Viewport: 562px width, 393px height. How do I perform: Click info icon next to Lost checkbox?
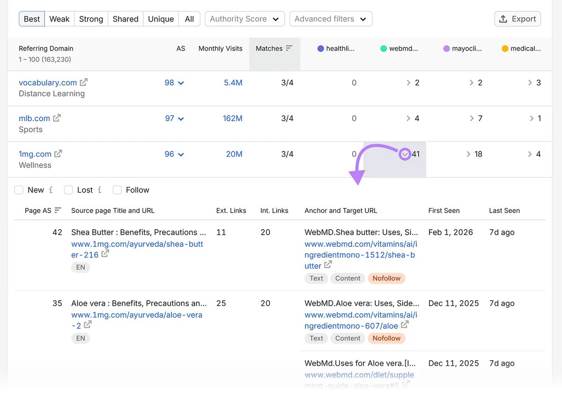click(x=100, y=190)
